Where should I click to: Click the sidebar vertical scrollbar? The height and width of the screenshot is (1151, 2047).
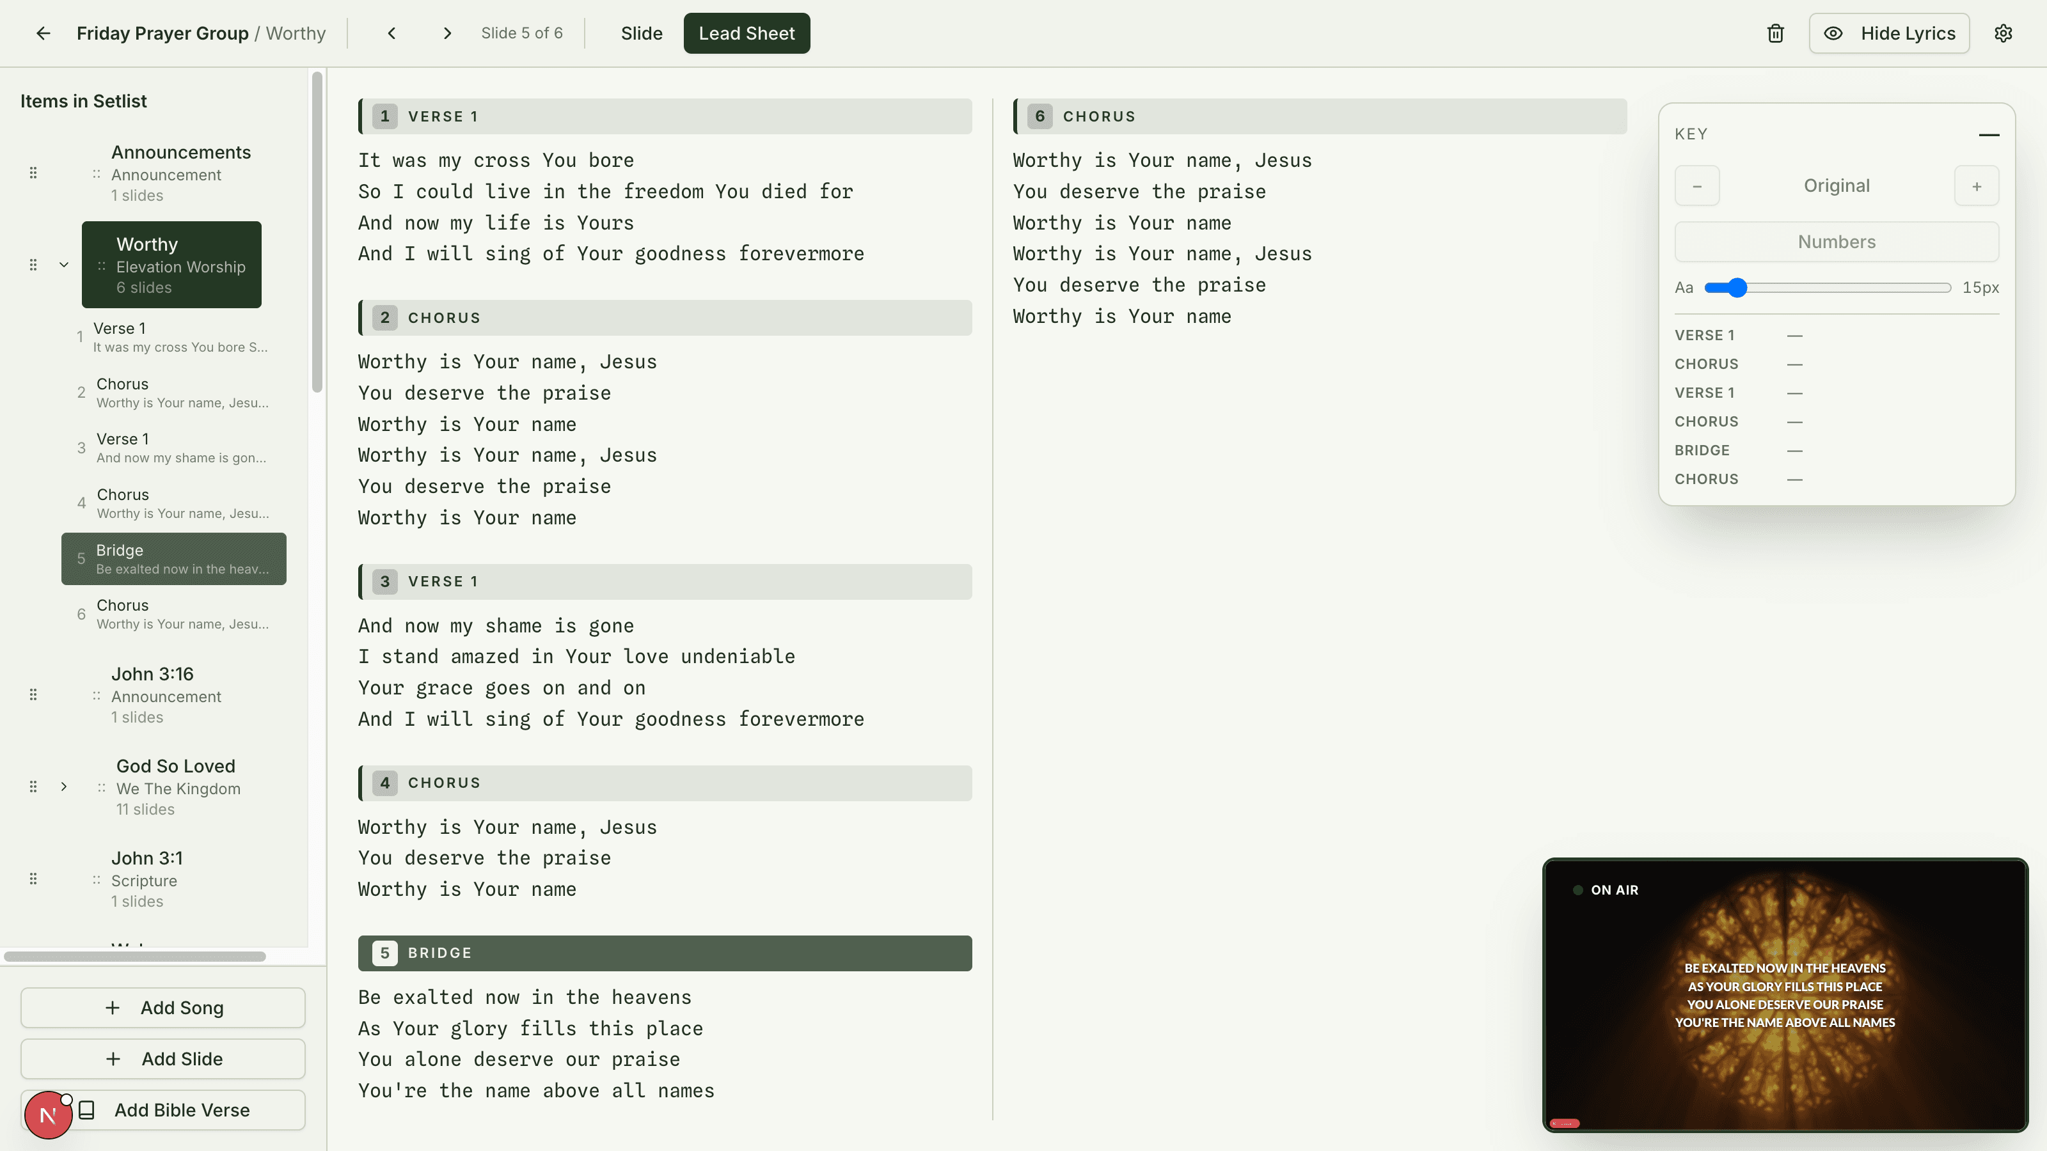pyautogui.click(x=318, y=232)
